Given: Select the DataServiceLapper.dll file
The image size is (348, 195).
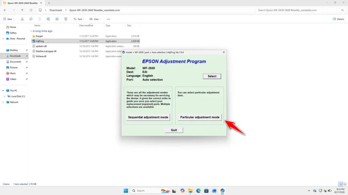Looking at the screenshot, I should 46,51.
